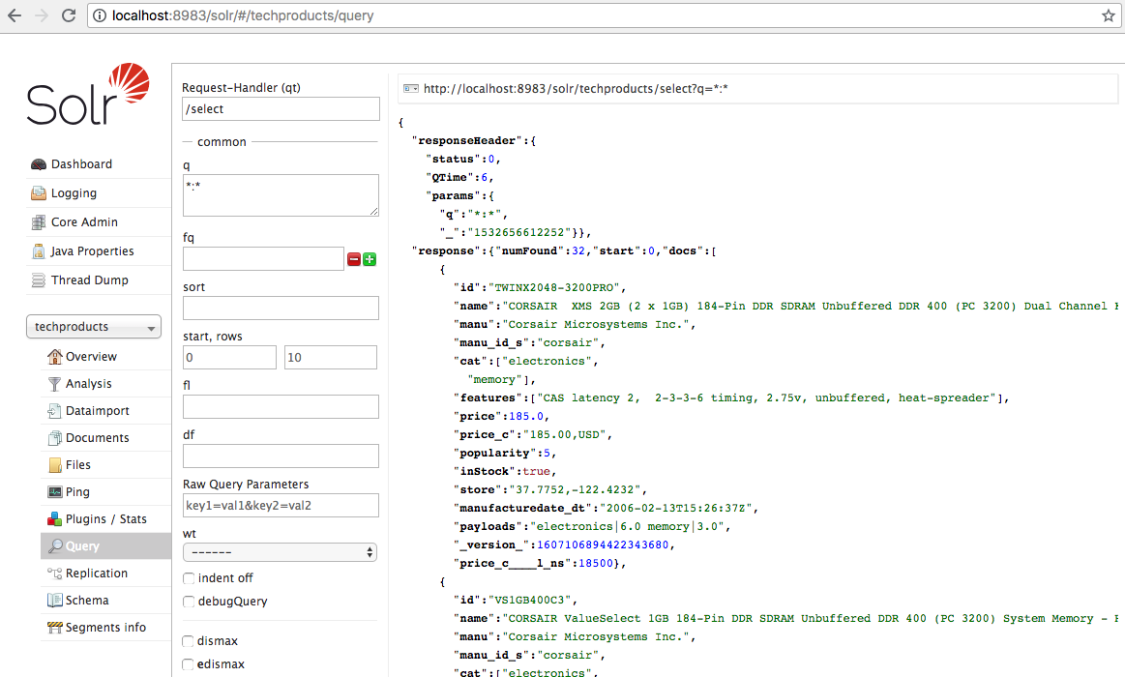This screenshot has height=677, width=1125.
Task: Click the Logging icon
Action: coord(39,192)
